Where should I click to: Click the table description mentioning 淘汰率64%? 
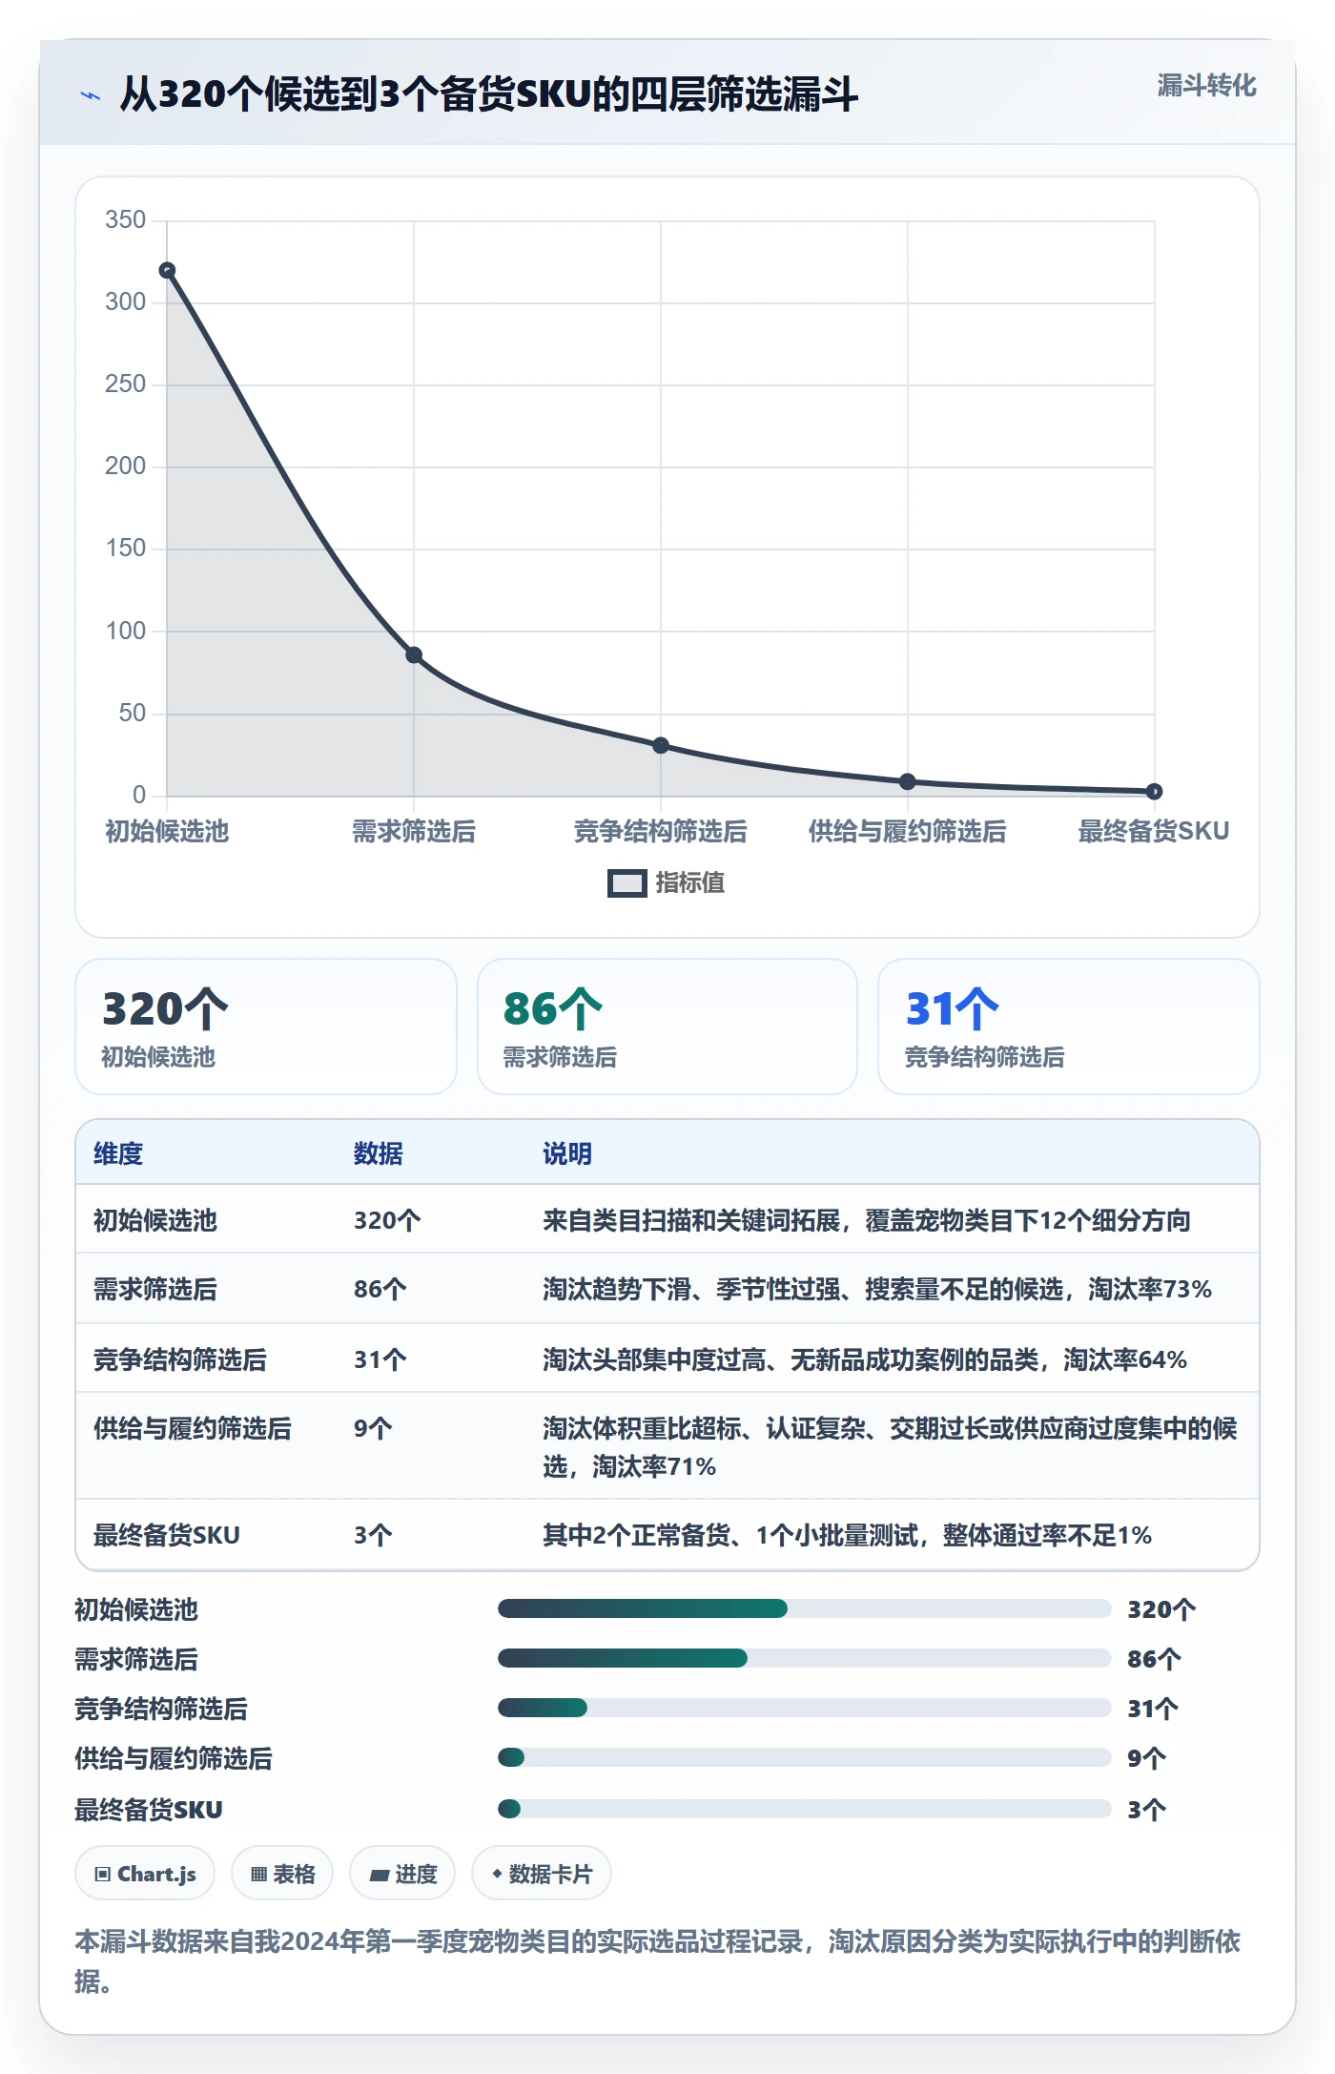tap(865, 1359)
